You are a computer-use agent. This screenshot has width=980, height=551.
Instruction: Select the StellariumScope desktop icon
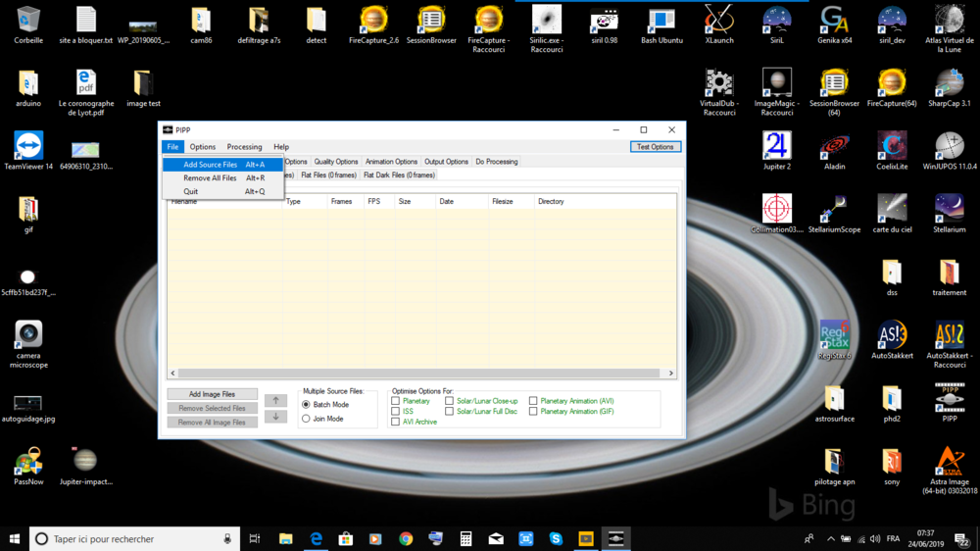pos(834,214)
